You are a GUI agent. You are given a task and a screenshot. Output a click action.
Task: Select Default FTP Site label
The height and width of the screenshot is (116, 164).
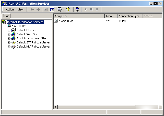point(27,30)
